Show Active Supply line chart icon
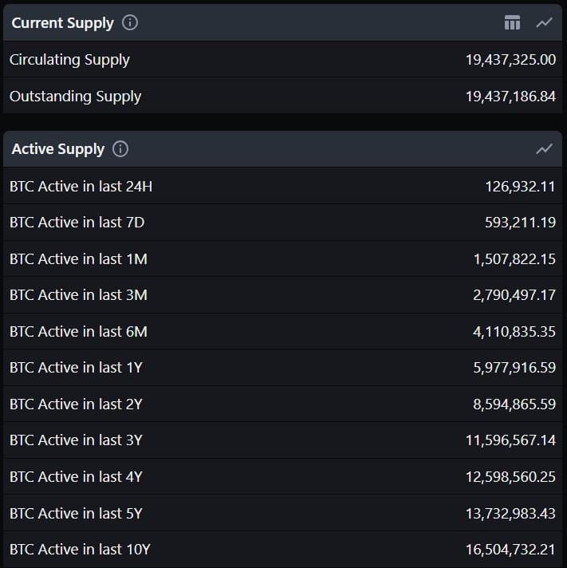The width and height of the screenshot is (567, 568). [x=544, y=149]
